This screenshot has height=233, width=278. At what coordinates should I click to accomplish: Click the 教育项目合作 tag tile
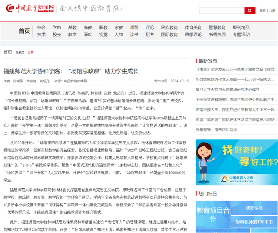click(x=213, y=214)
